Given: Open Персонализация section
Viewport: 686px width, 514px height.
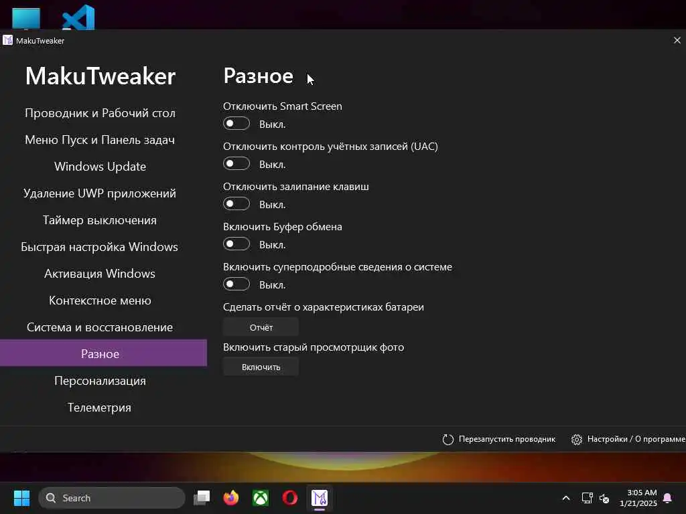Looking at the screenshot, I should tap(100, 381).
